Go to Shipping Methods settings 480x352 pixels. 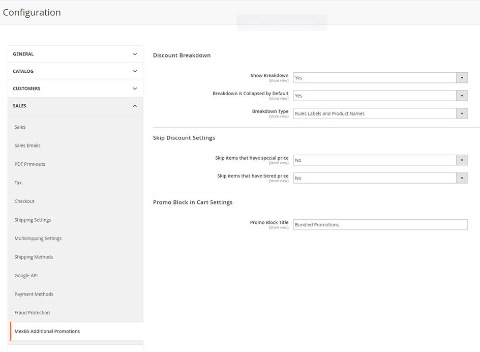(x=34, y=257)
